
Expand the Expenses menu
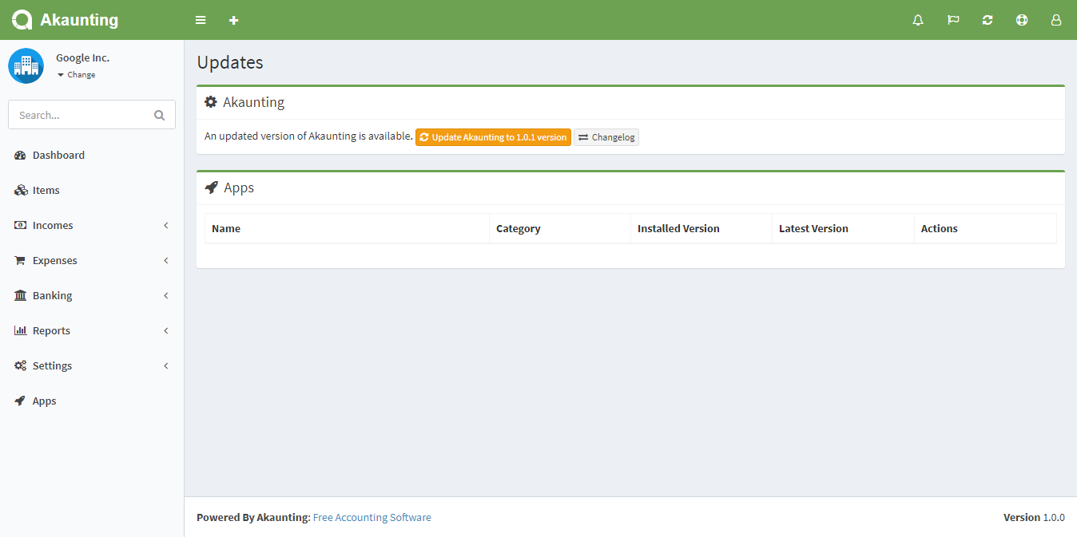click(92, 260)
